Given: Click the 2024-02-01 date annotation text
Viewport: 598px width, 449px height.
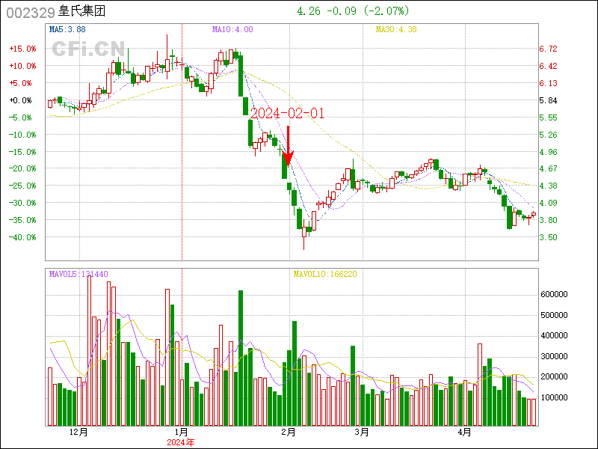Looking at the screenshot, I should tap(287, 113).
